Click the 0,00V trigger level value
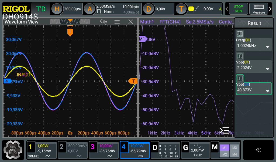The height and width of the screenshot is (162, 276). point(208,9)
